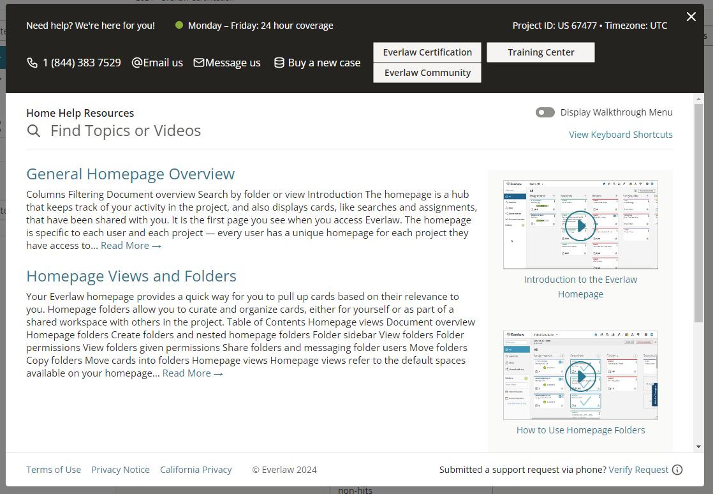Click the Email us link
713x494 pixels.
[158, 63]
